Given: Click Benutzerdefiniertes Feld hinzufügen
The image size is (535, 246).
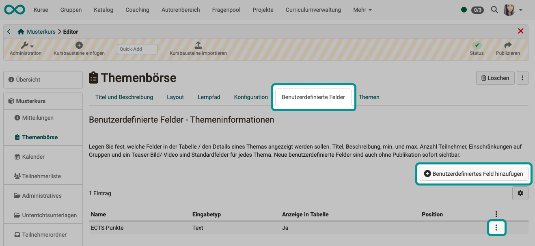Looking at the screenshot, I should pyautogui.click(x=473, y=173).
